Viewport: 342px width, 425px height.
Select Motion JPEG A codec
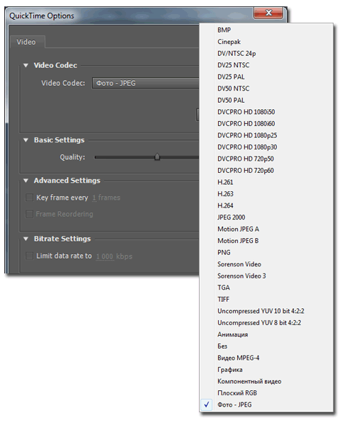pos(266,229)
